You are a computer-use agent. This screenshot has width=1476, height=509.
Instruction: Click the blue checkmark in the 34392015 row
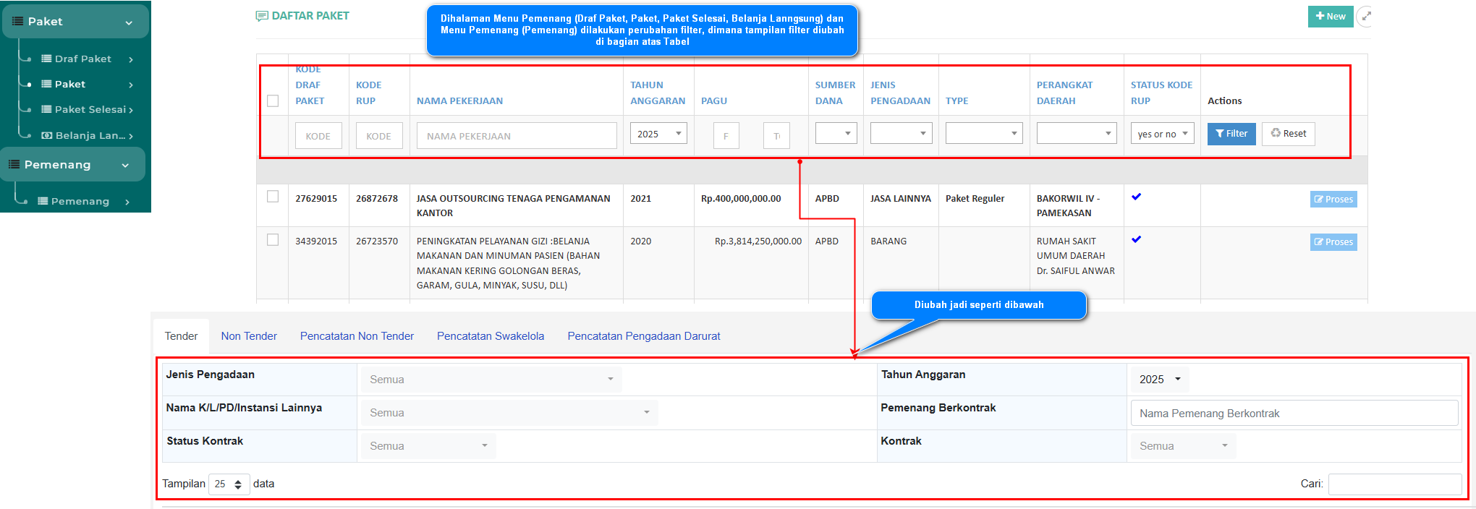pyautogui.click(x=1136, y=239)
